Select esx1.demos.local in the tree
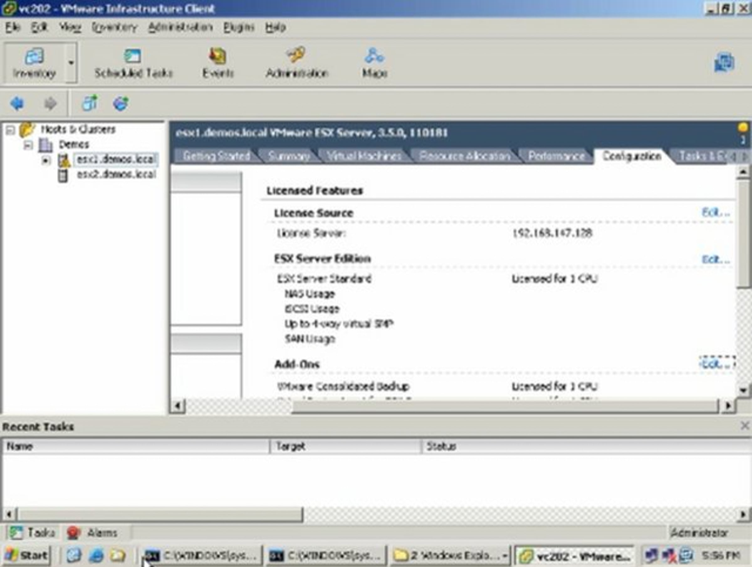Screen dimensions: 752x567 pyautogui.click(x=116, y=159)
